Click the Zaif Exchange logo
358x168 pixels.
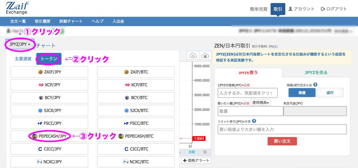click(17, 8)
